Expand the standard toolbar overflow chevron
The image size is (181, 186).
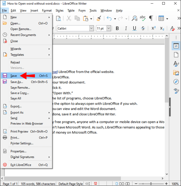179,18
